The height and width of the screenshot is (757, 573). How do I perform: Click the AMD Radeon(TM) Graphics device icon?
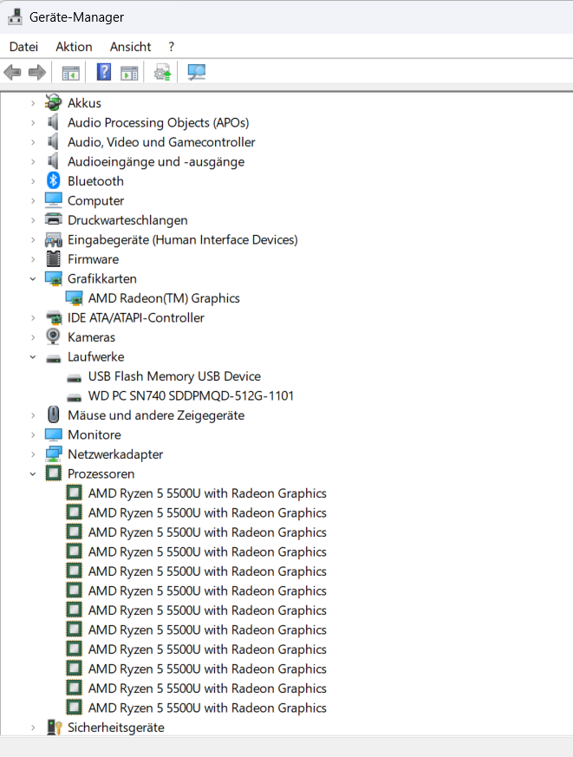pyautogui.click(x=74, y=298)
